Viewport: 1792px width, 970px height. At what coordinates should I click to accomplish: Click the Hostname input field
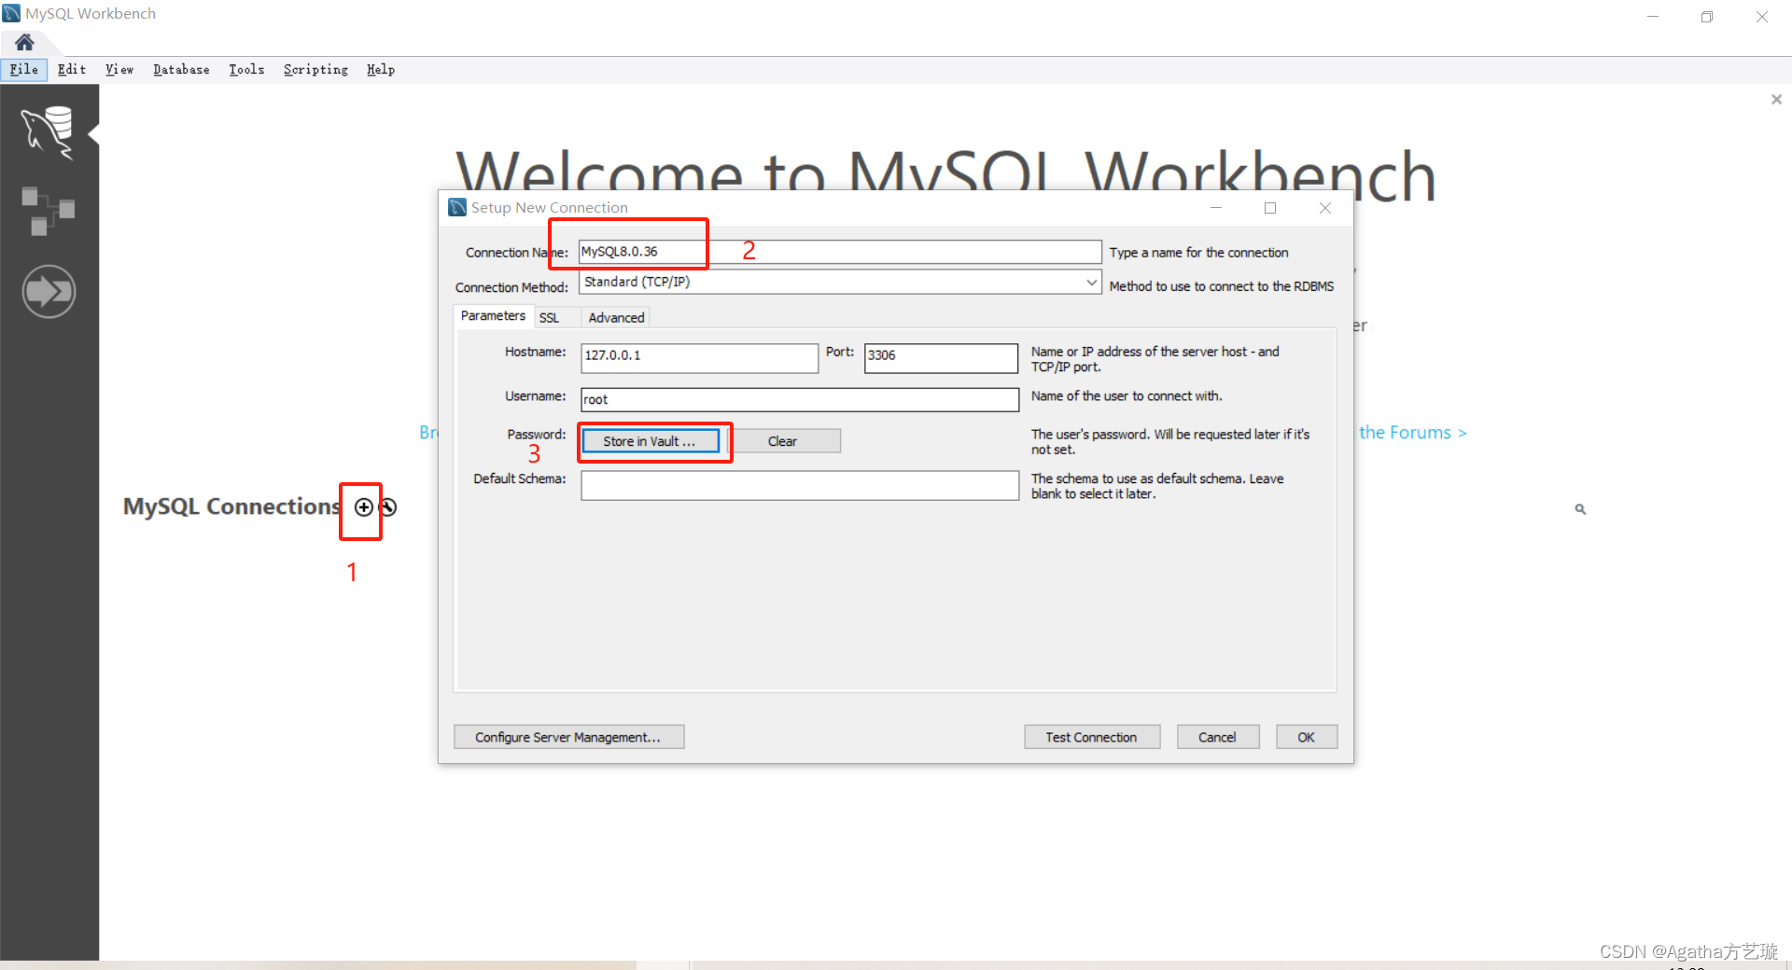[699, 358]
